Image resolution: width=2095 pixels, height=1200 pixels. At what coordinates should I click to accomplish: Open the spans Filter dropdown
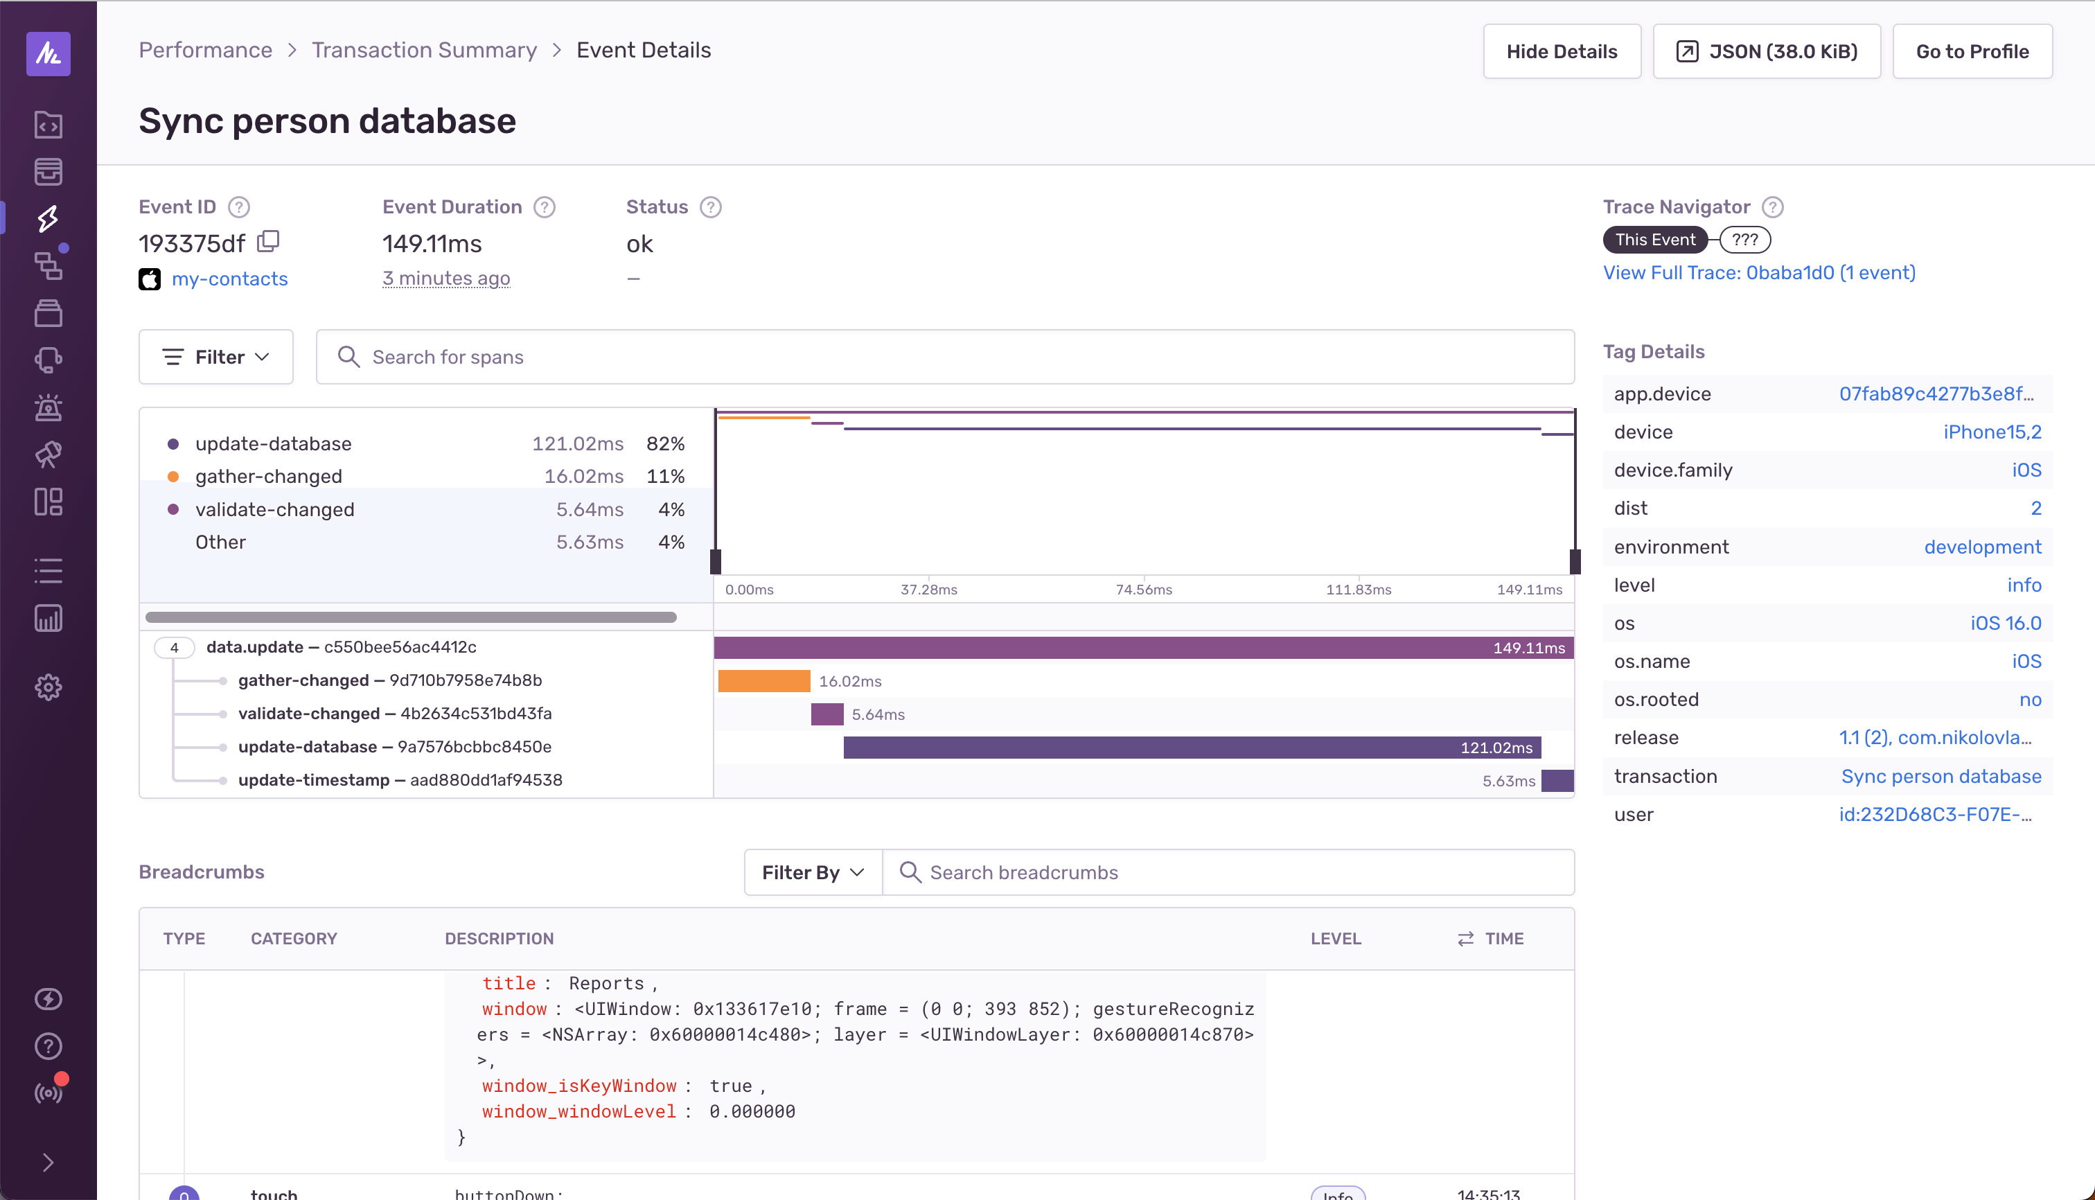pos(216,357)
